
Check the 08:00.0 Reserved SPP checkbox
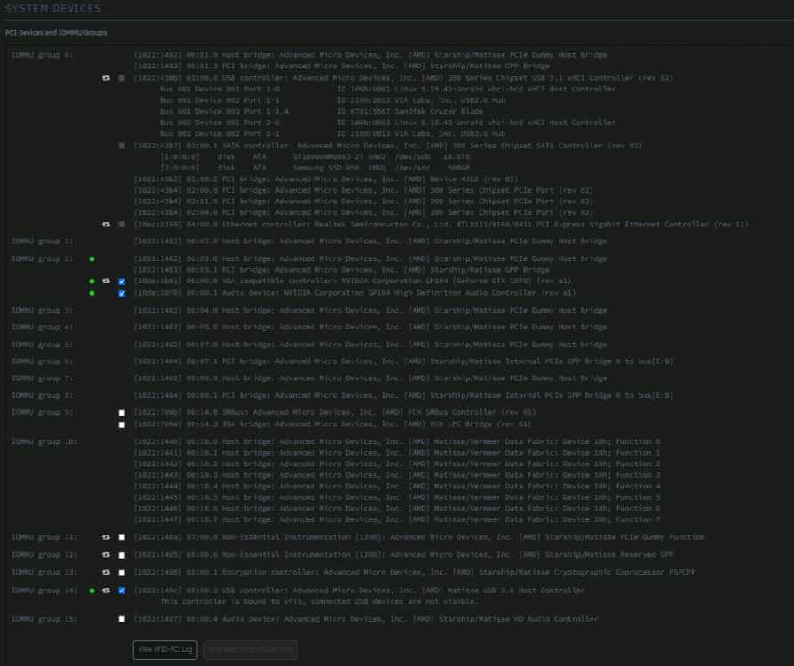122,556
